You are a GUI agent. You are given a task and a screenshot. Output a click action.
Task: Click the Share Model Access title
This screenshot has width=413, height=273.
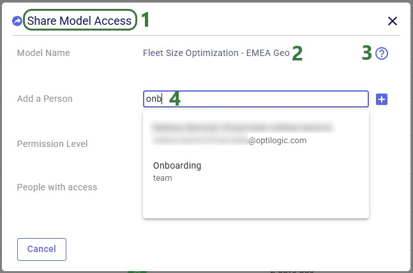click(79, 21)
